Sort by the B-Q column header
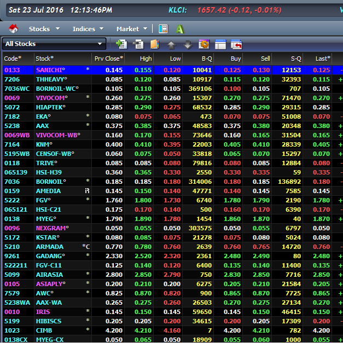This screenshot has width=343, height=343. click(x=198, y=59)
